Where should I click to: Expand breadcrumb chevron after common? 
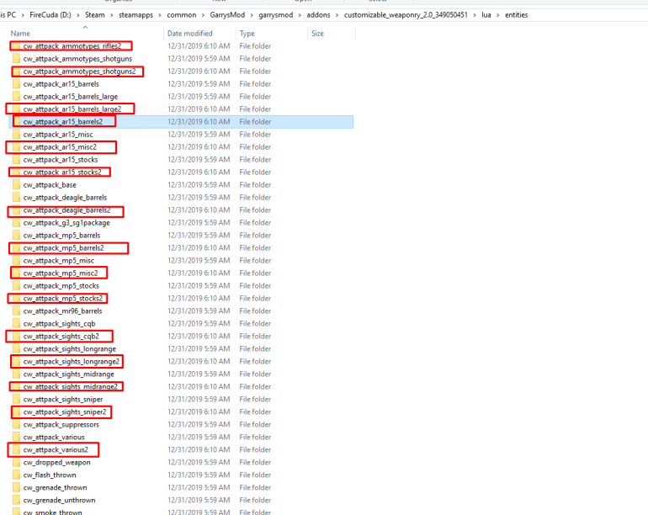(203, 15)
